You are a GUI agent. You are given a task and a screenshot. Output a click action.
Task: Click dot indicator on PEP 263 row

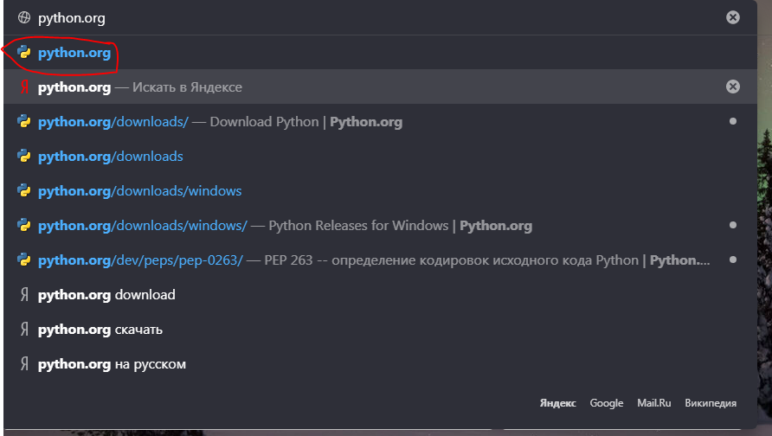[x=732, y=260]
